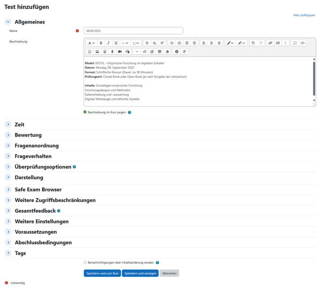Screen dimensions: 317x289
Task: Click the insert image icon
Action: tap(97, 52)
